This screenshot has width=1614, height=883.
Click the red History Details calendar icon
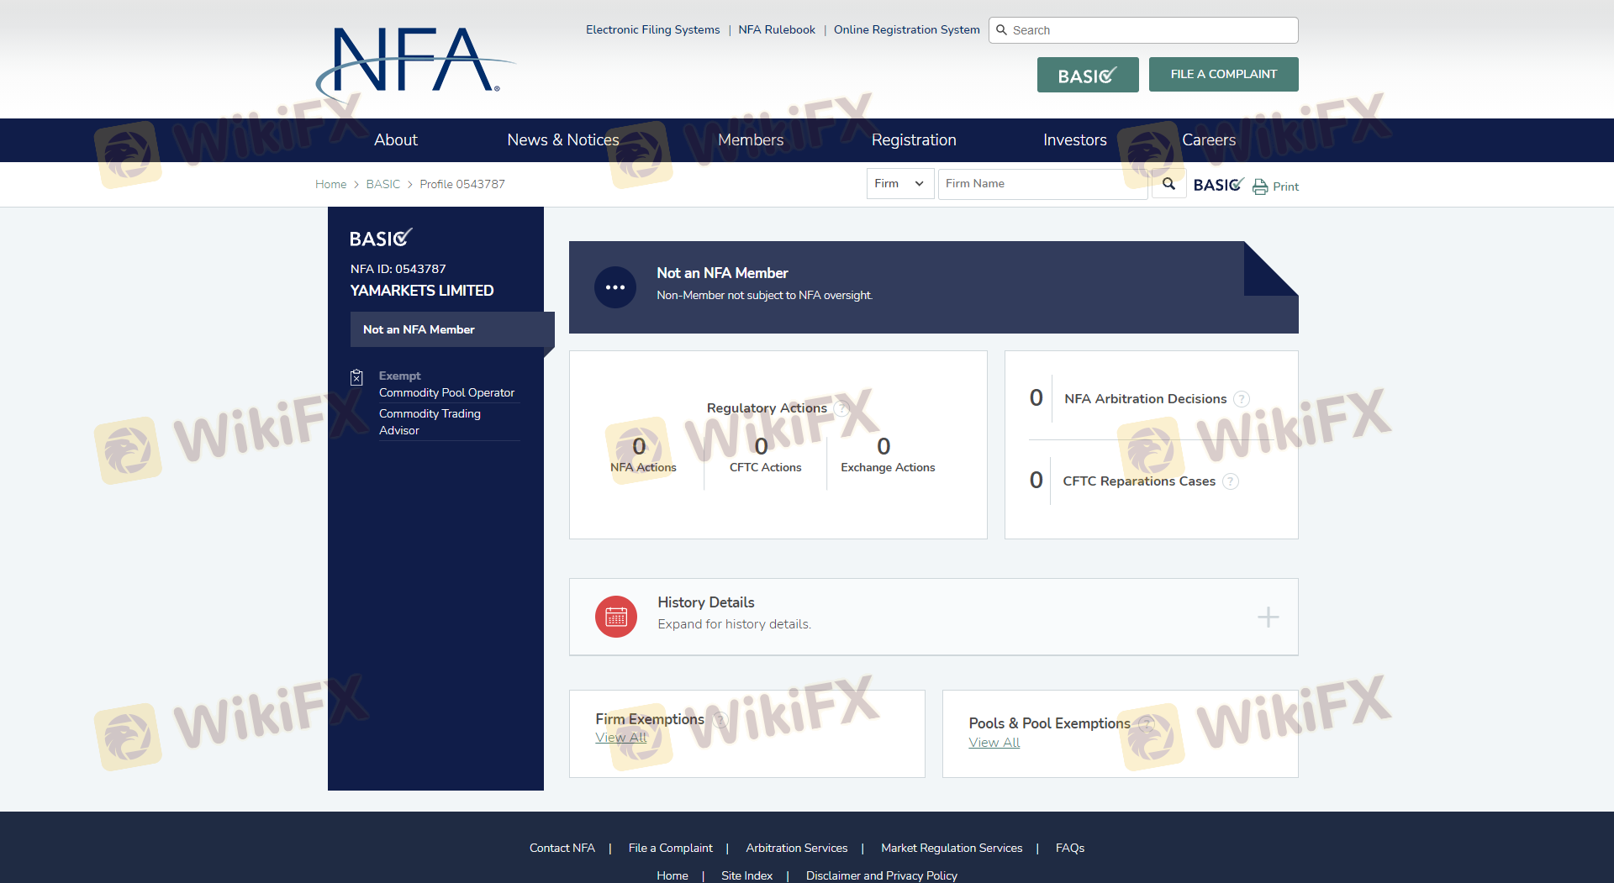(x=616, y=617)
